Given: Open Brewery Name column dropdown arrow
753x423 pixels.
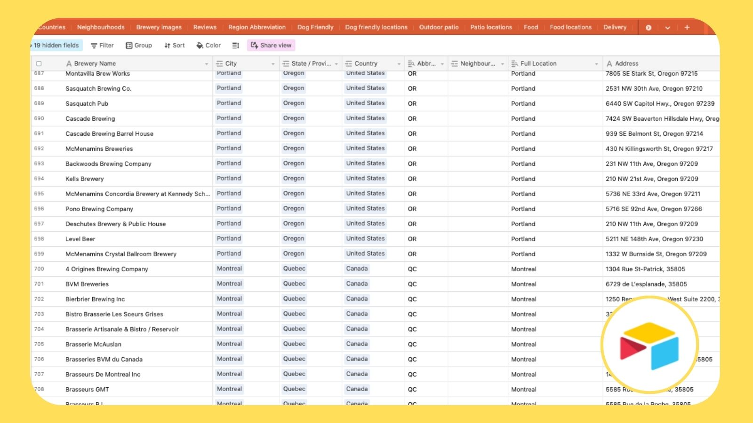Looking at the screenshot, I should 206,64.
